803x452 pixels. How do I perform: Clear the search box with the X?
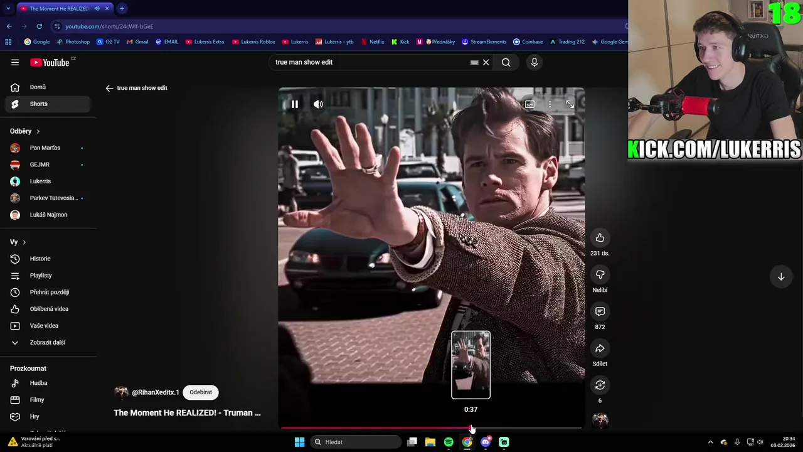coord(486,62)
